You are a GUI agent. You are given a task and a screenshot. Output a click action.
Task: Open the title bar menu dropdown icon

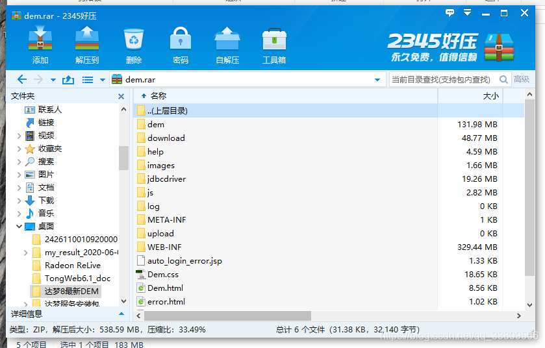click(x=468, y=13)
